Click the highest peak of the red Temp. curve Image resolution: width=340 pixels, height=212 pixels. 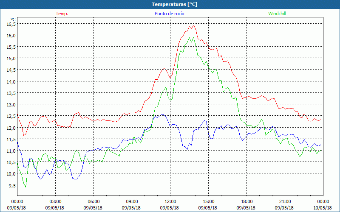pos(193,25)
